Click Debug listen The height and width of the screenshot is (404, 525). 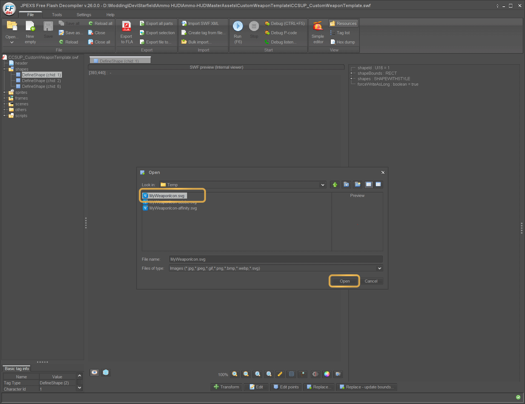tap(281, 42)
